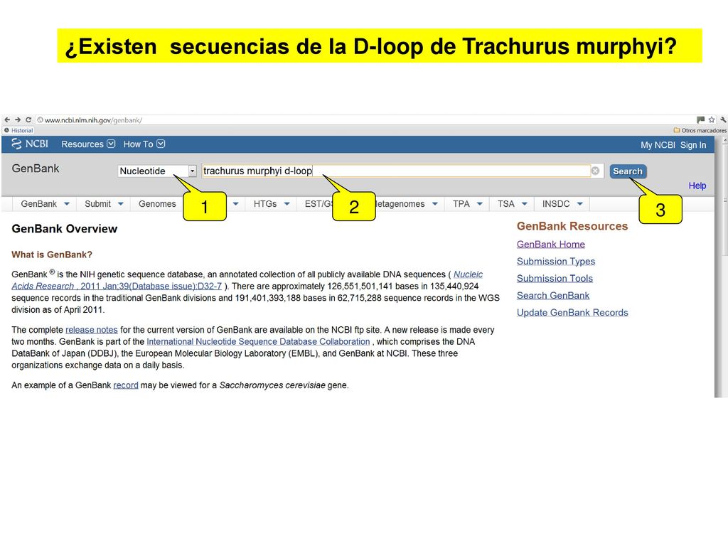Click the GenBank label beside the search bar
The width and height of the screenshot is (728, 546).
tap(36, 168)
